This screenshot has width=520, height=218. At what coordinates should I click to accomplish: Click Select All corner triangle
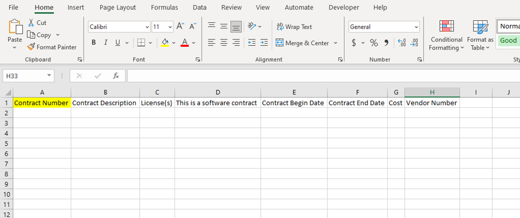(9, 92)
